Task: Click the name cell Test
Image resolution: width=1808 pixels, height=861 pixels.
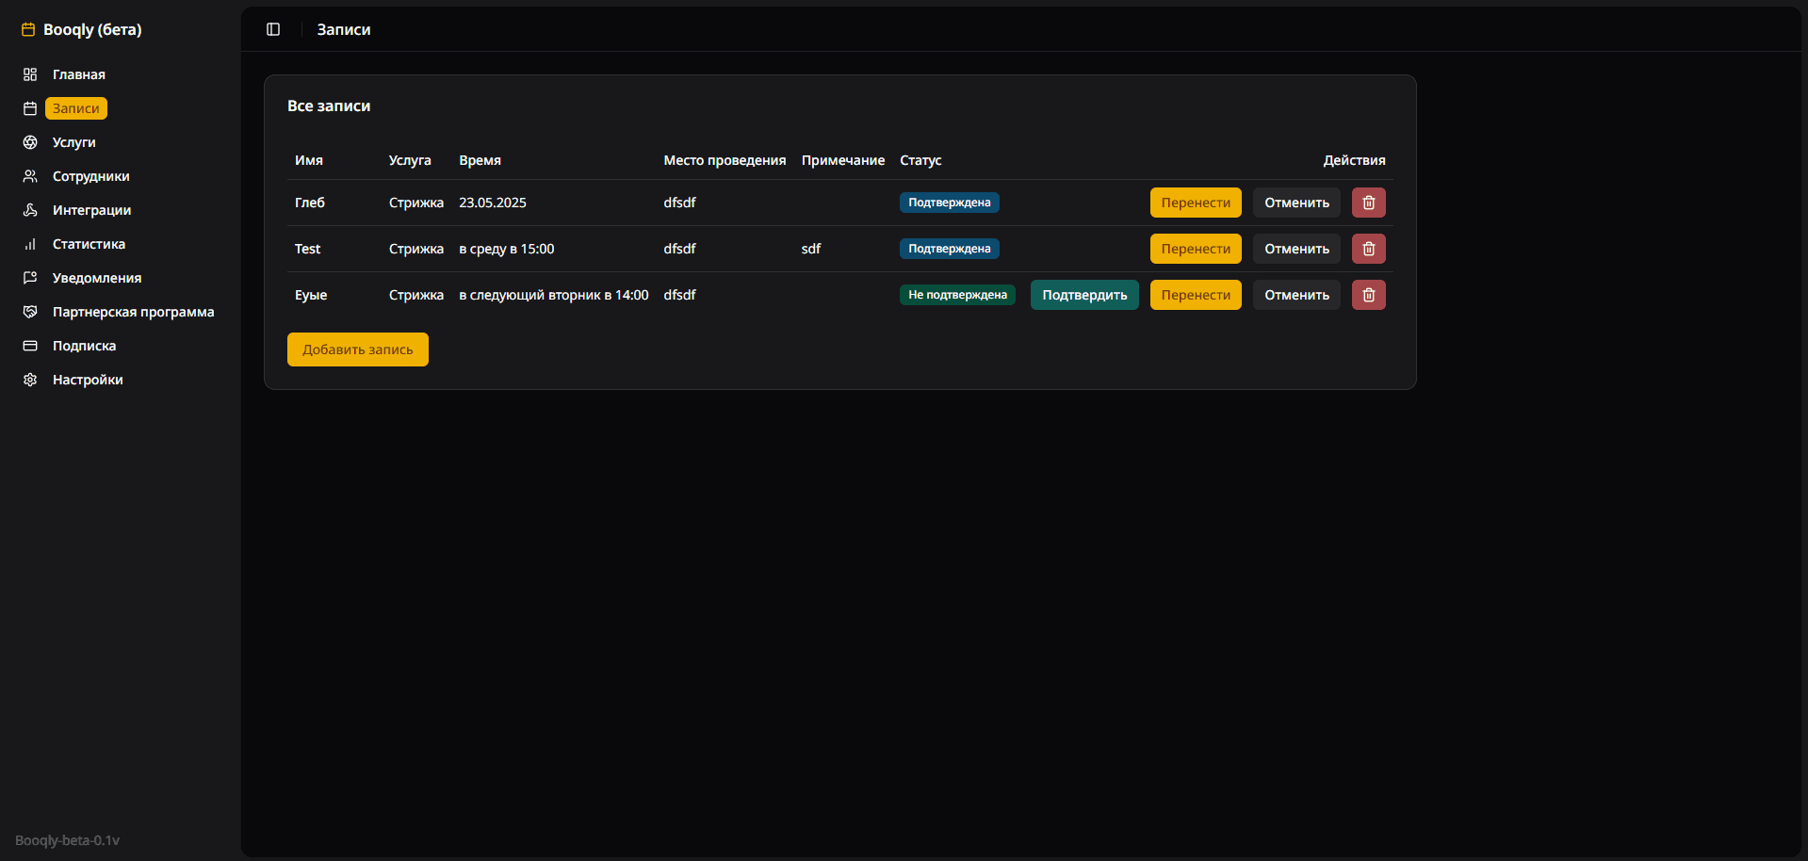Action: pos(308,249)
